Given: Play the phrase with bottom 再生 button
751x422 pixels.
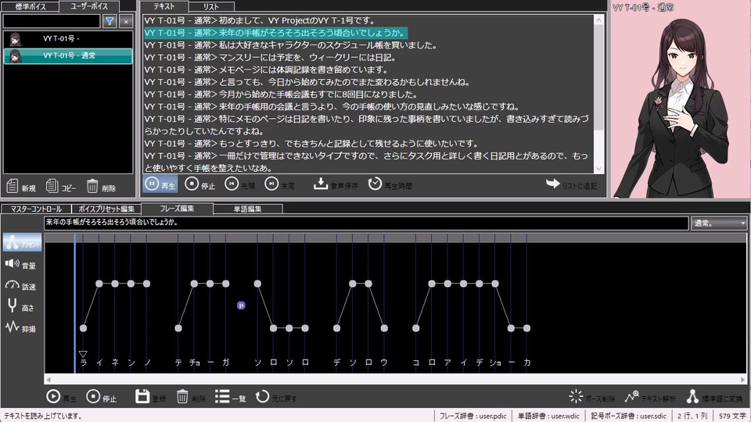Looking at the screenshot, I should 61,397.
